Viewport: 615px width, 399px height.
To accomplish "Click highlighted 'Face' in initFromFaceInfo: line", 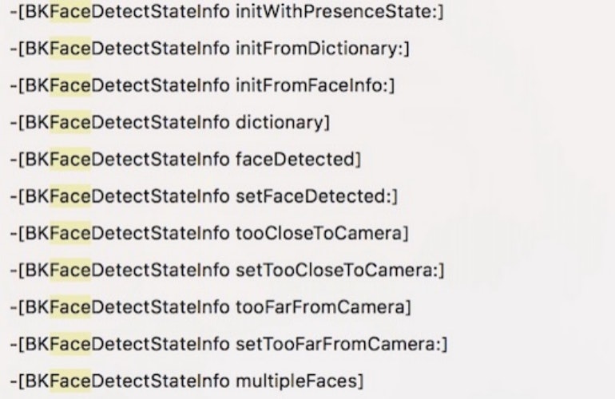I will [x=70, y=86].
